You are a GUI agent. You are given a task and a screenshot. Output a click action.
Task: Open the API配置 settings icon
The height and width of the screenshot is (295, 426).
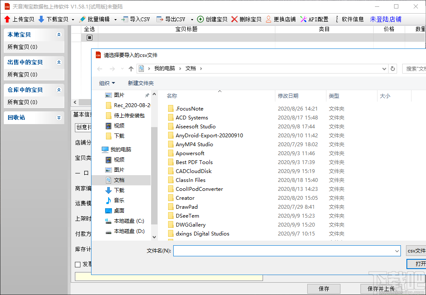click(x=303, y=19)
